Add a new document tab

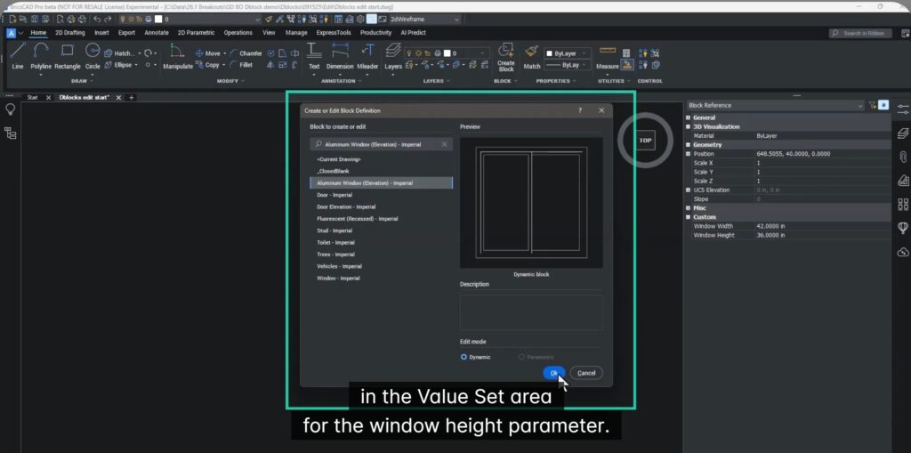coord(132,98)
